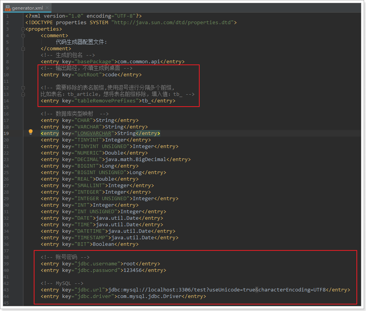
Task: Click line number 1 in the gutter
Action: point(7,16)
